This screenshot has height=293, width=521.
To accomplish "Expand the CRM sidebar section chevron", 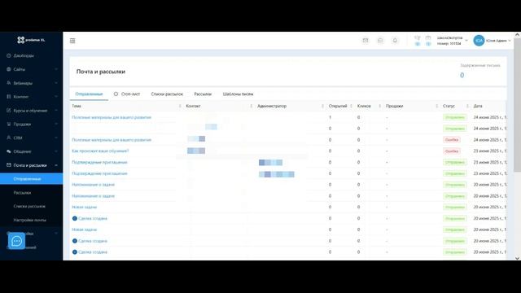I will [x=56, y=138].
